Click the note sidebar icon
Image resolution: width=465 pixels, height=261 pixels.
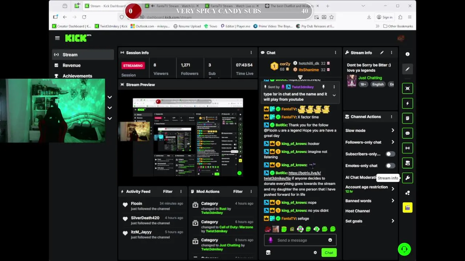click(408, 118)
